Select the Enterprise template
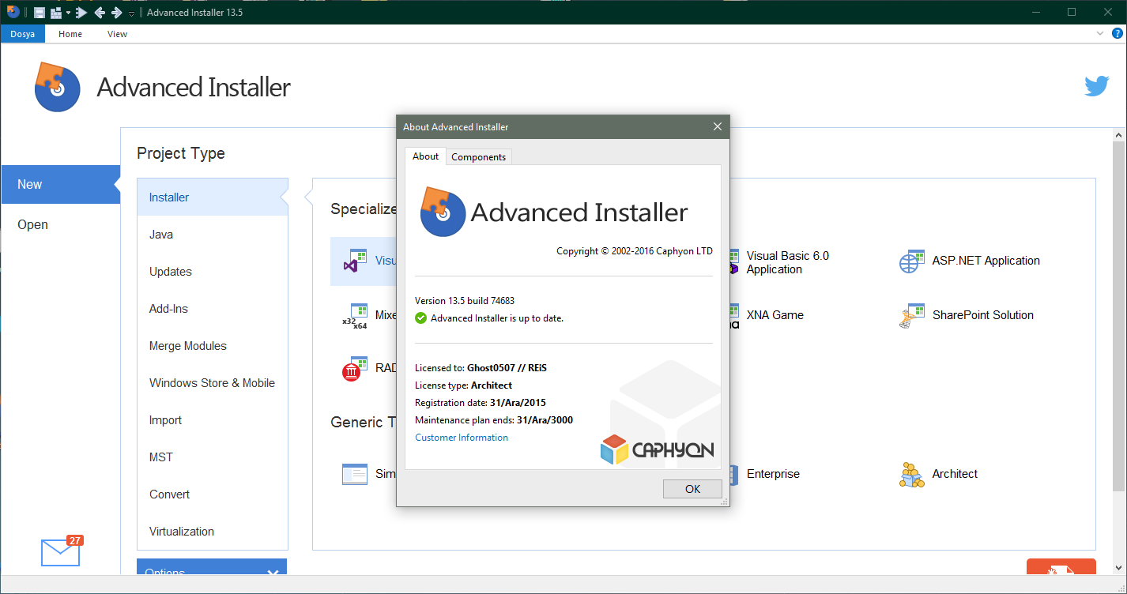This screenshot has height=594, width=1127. (x=773, y=474)
